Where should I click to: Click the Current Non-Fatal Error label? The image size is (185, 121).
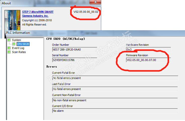[x=66, y=95]
